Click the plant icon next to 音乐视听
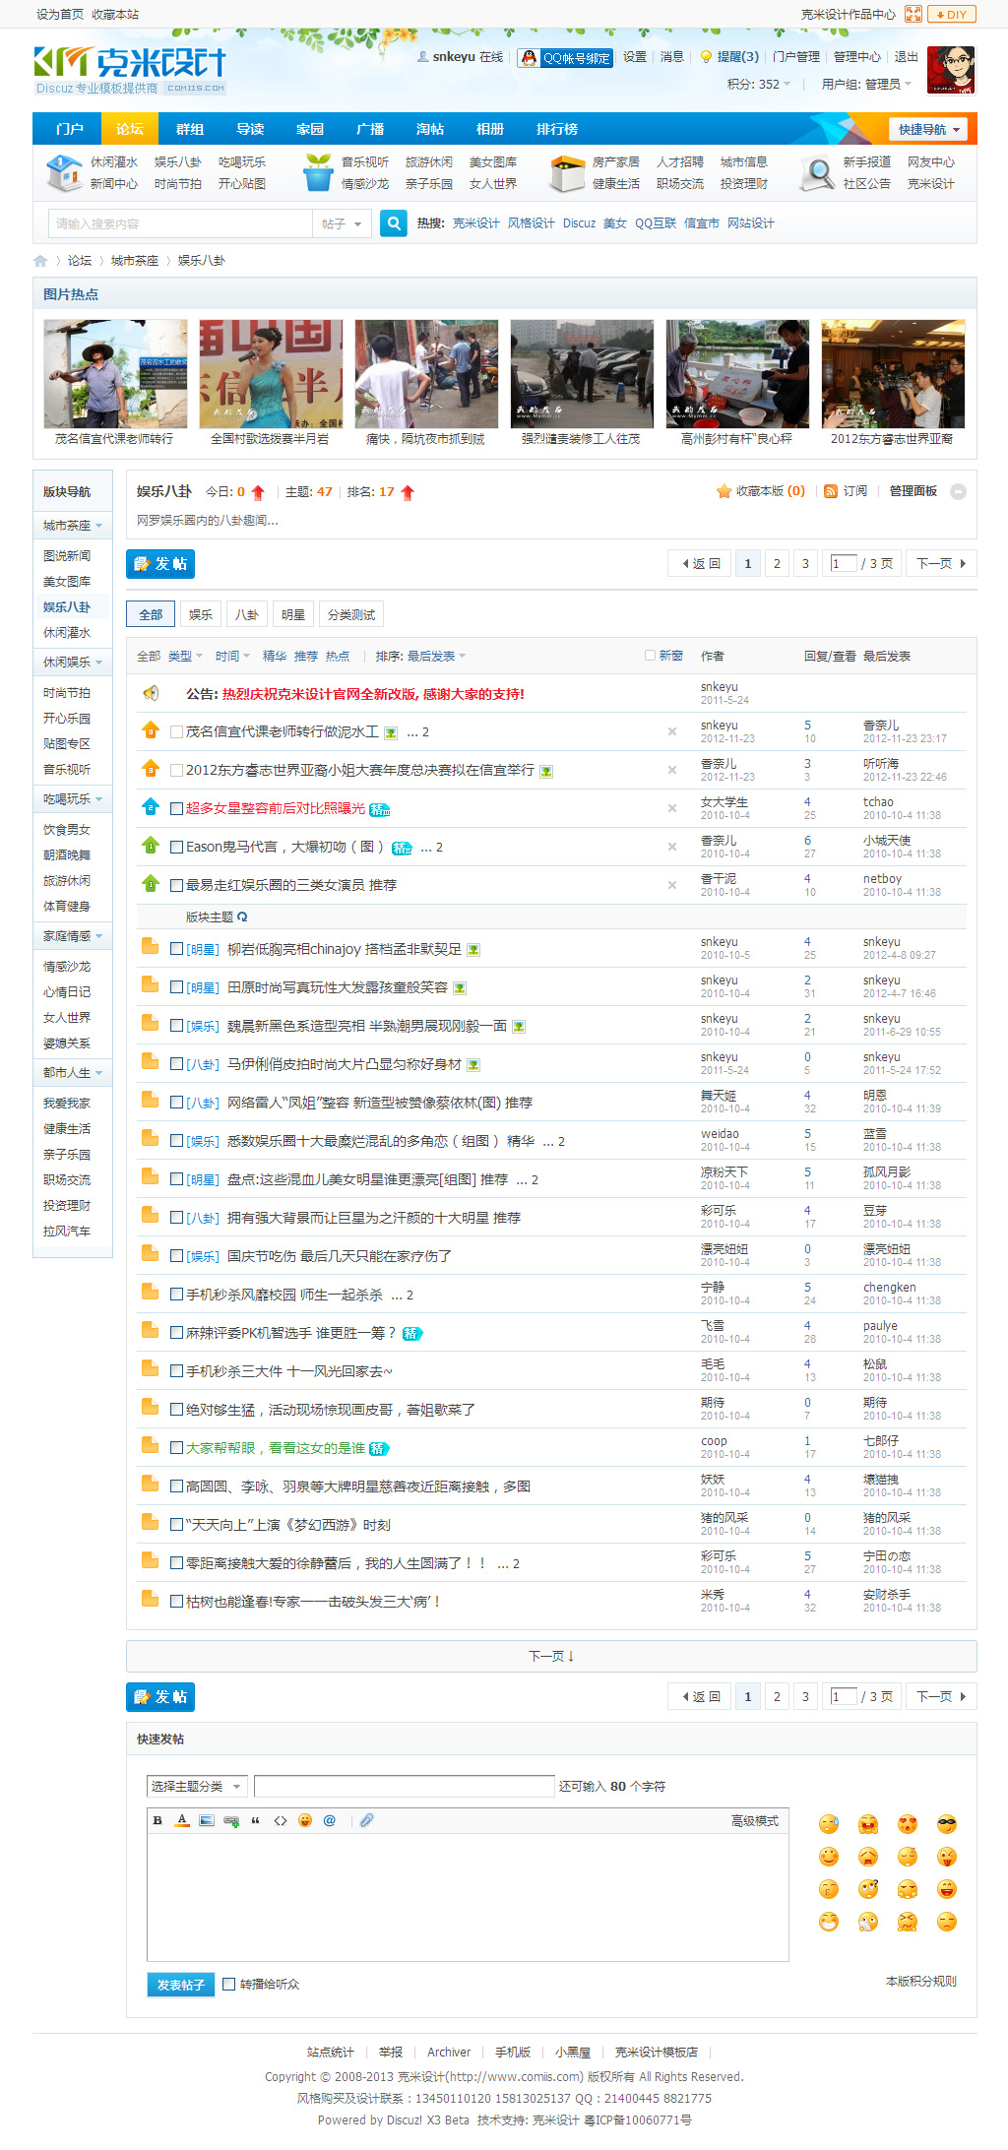The width and height of the screenshot is (1008, 2150). click(x=318, y=173)
